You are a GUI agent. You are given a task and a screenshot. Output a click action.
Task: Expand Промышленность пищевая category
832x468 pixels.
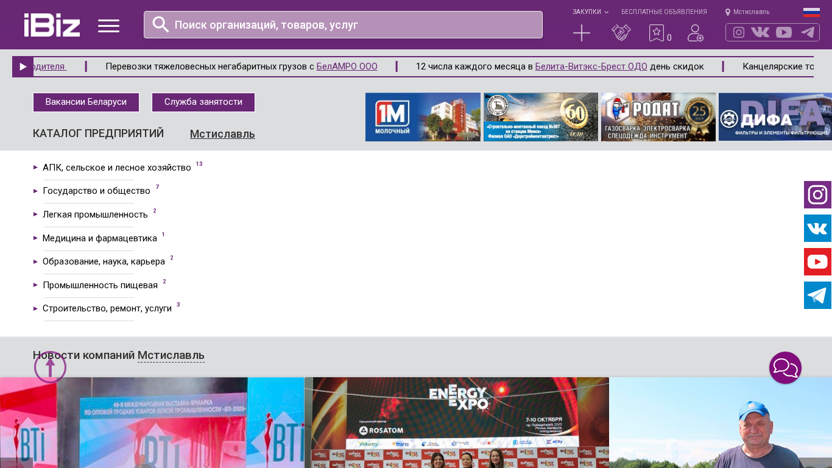(x=100, y=285)
